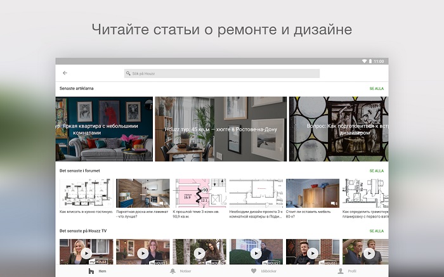
Task: Play fourth Houzz TV video
Action: pyautogui.click(x=256, y=254)
